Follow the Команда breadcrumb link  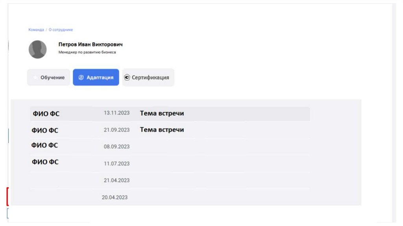tap(36, 30)
